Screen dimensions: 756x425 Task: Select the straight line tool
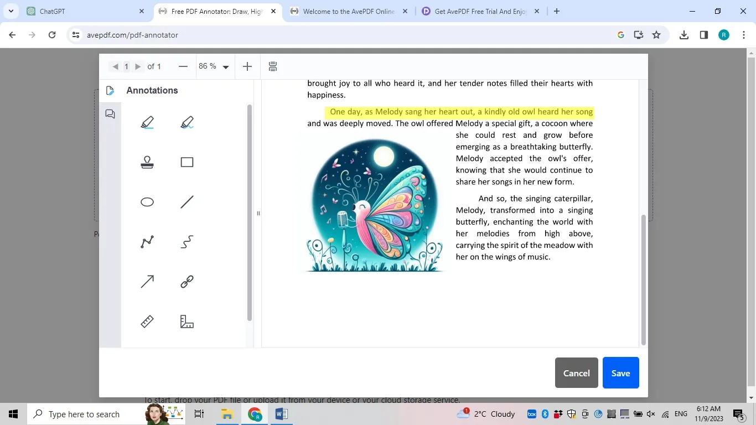pyautogui.click(x=187, y=201)
